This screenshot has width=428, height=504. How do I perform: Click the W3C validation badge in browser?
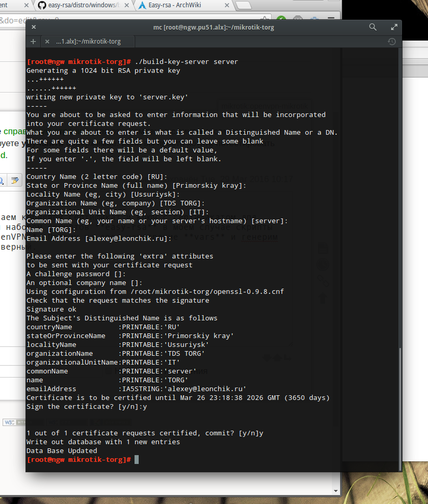point(14,422)
